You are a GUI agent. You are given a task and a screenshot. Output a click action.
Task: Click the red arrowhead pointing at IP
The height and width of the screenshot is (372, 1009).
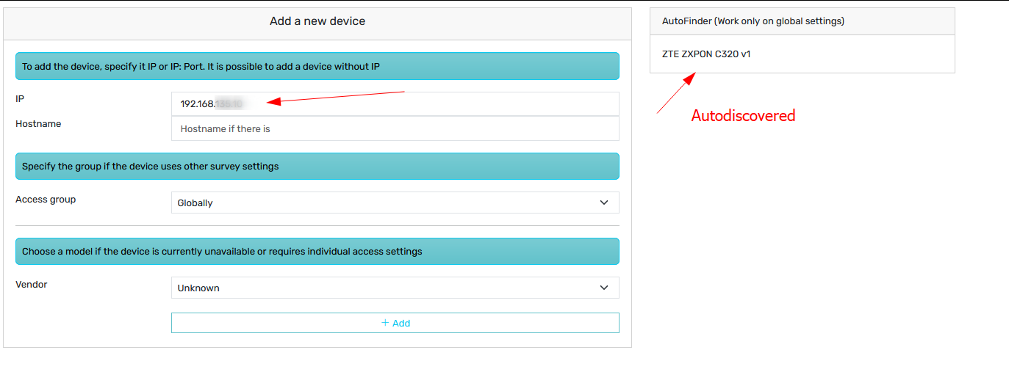(x=273, y=102)
